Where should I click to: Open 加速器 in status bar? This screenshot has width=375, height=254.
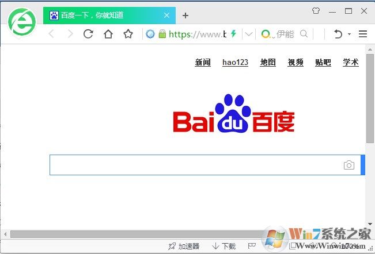(184, 246)
